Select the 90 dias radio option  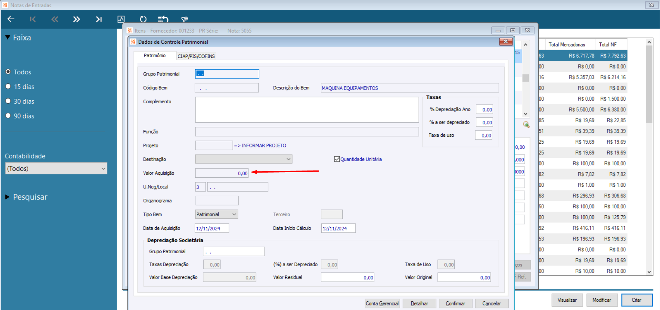(x=8, y=116)
